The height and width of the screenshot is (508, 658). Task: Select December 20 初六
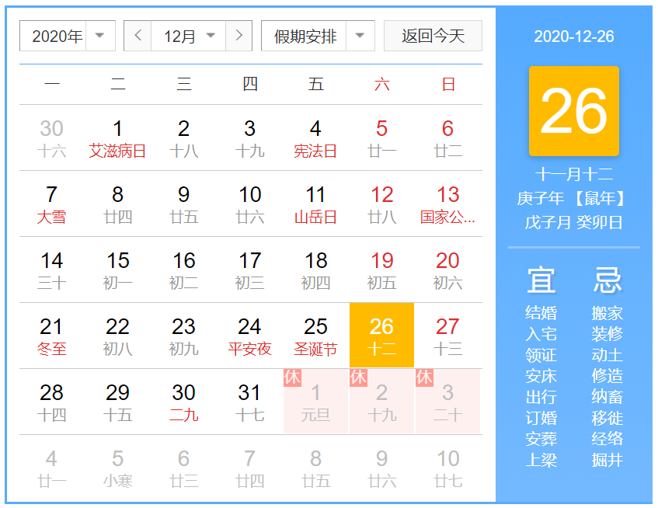pyautogui.click(x=447, y=270)
